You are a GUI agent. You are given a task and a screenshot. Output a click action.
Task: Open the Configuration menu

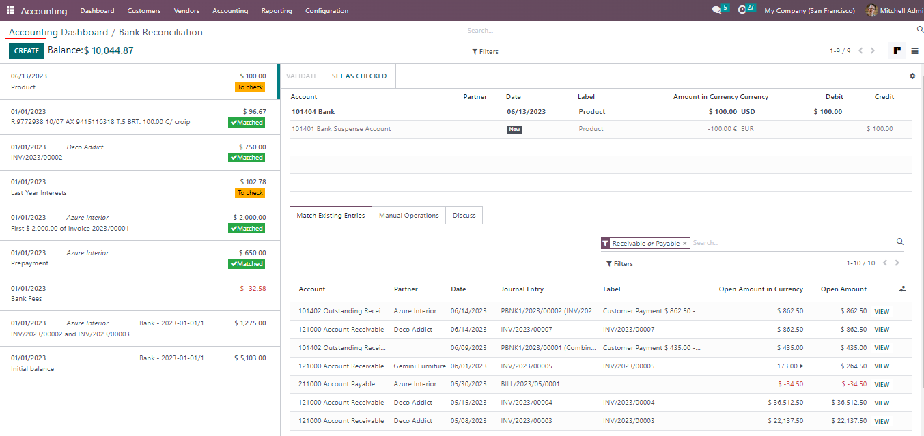point(326,11)
